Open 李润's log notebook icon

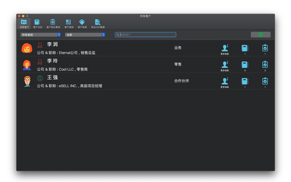245,48
